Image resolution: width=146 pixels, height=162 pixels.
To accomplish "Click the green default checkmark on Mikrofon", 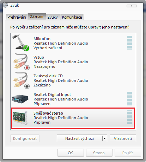I will point(26,48).
